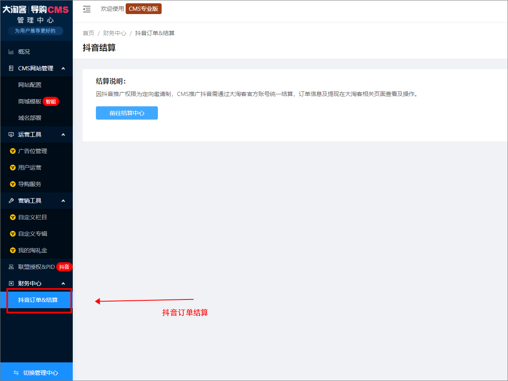Click the 欢迎使用 text in header
The width and height of the screenshot is (508, 381).
112,9
